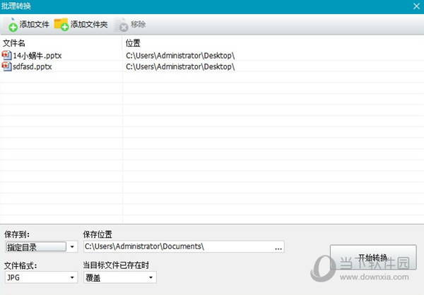Click the 添加文件夹 yellow folder icon
Screen dimensions: 424x295
pyautogui.click(x=61, y=25)
